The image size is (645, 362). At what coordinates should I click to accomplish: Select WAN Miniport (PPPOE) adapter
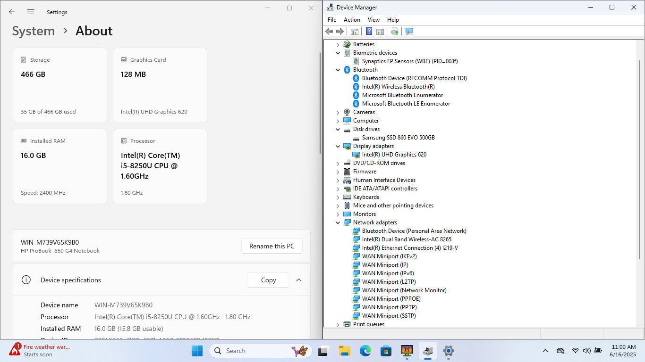click(x=391, y=299)
